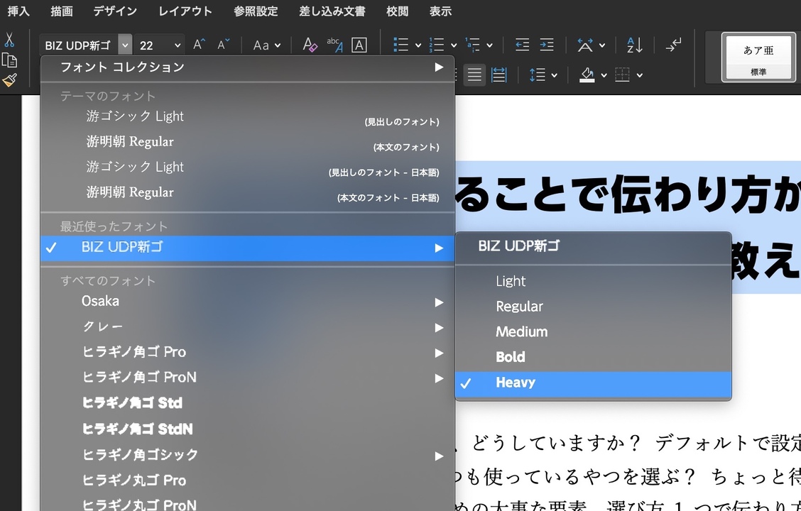
Task: Open the 描画 ribbon tab
Action: click(x=61, y=11)
